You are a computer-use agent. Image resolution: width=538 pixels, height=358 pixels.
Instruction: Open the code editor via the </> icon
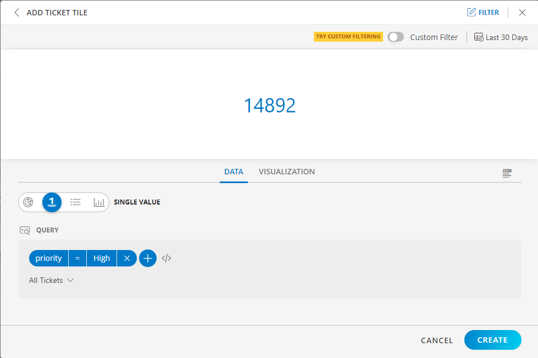(x=166, y=258)
